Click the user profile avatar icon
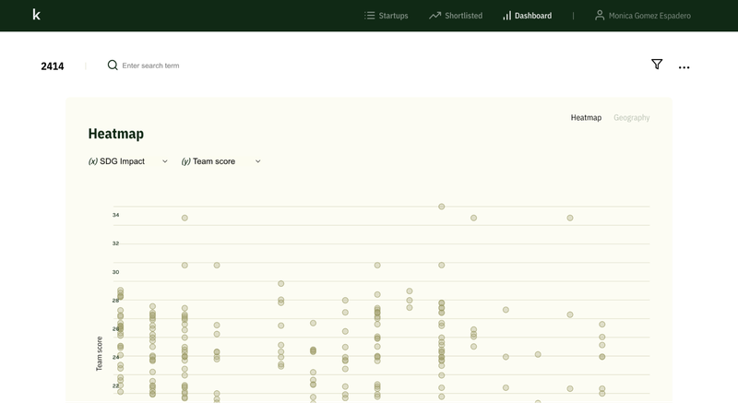738x403 pixels. point(600,16)
